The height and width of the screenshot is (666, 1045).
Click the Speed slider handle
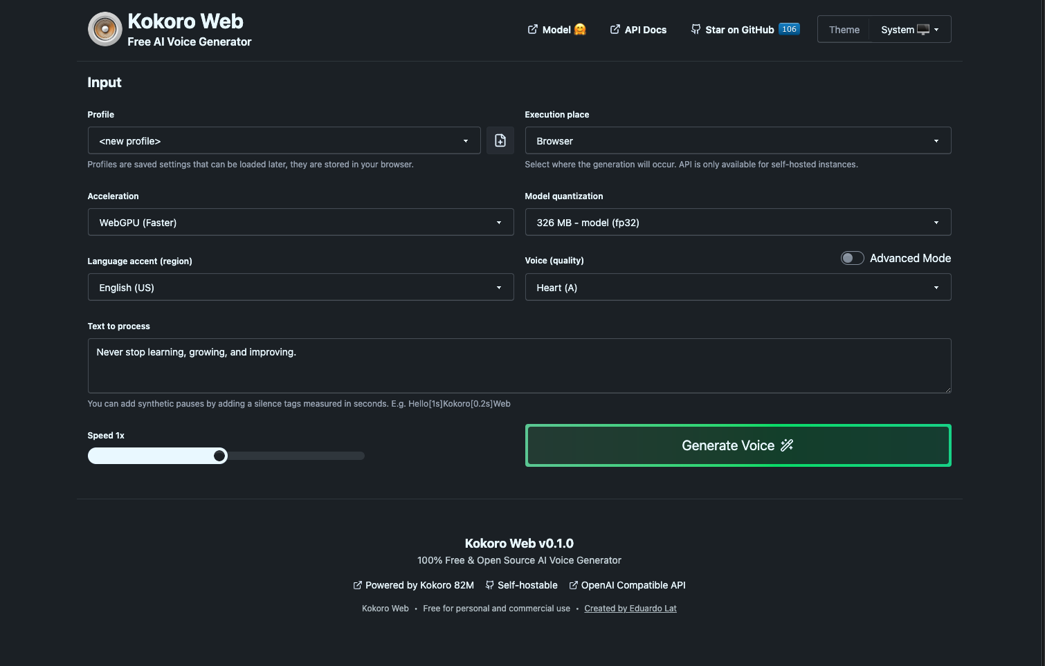click(219, 456)
